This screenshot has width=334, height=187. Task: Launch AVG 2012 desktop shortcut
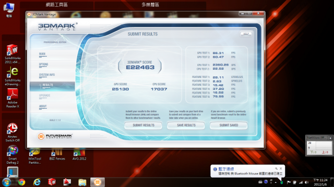79,154
